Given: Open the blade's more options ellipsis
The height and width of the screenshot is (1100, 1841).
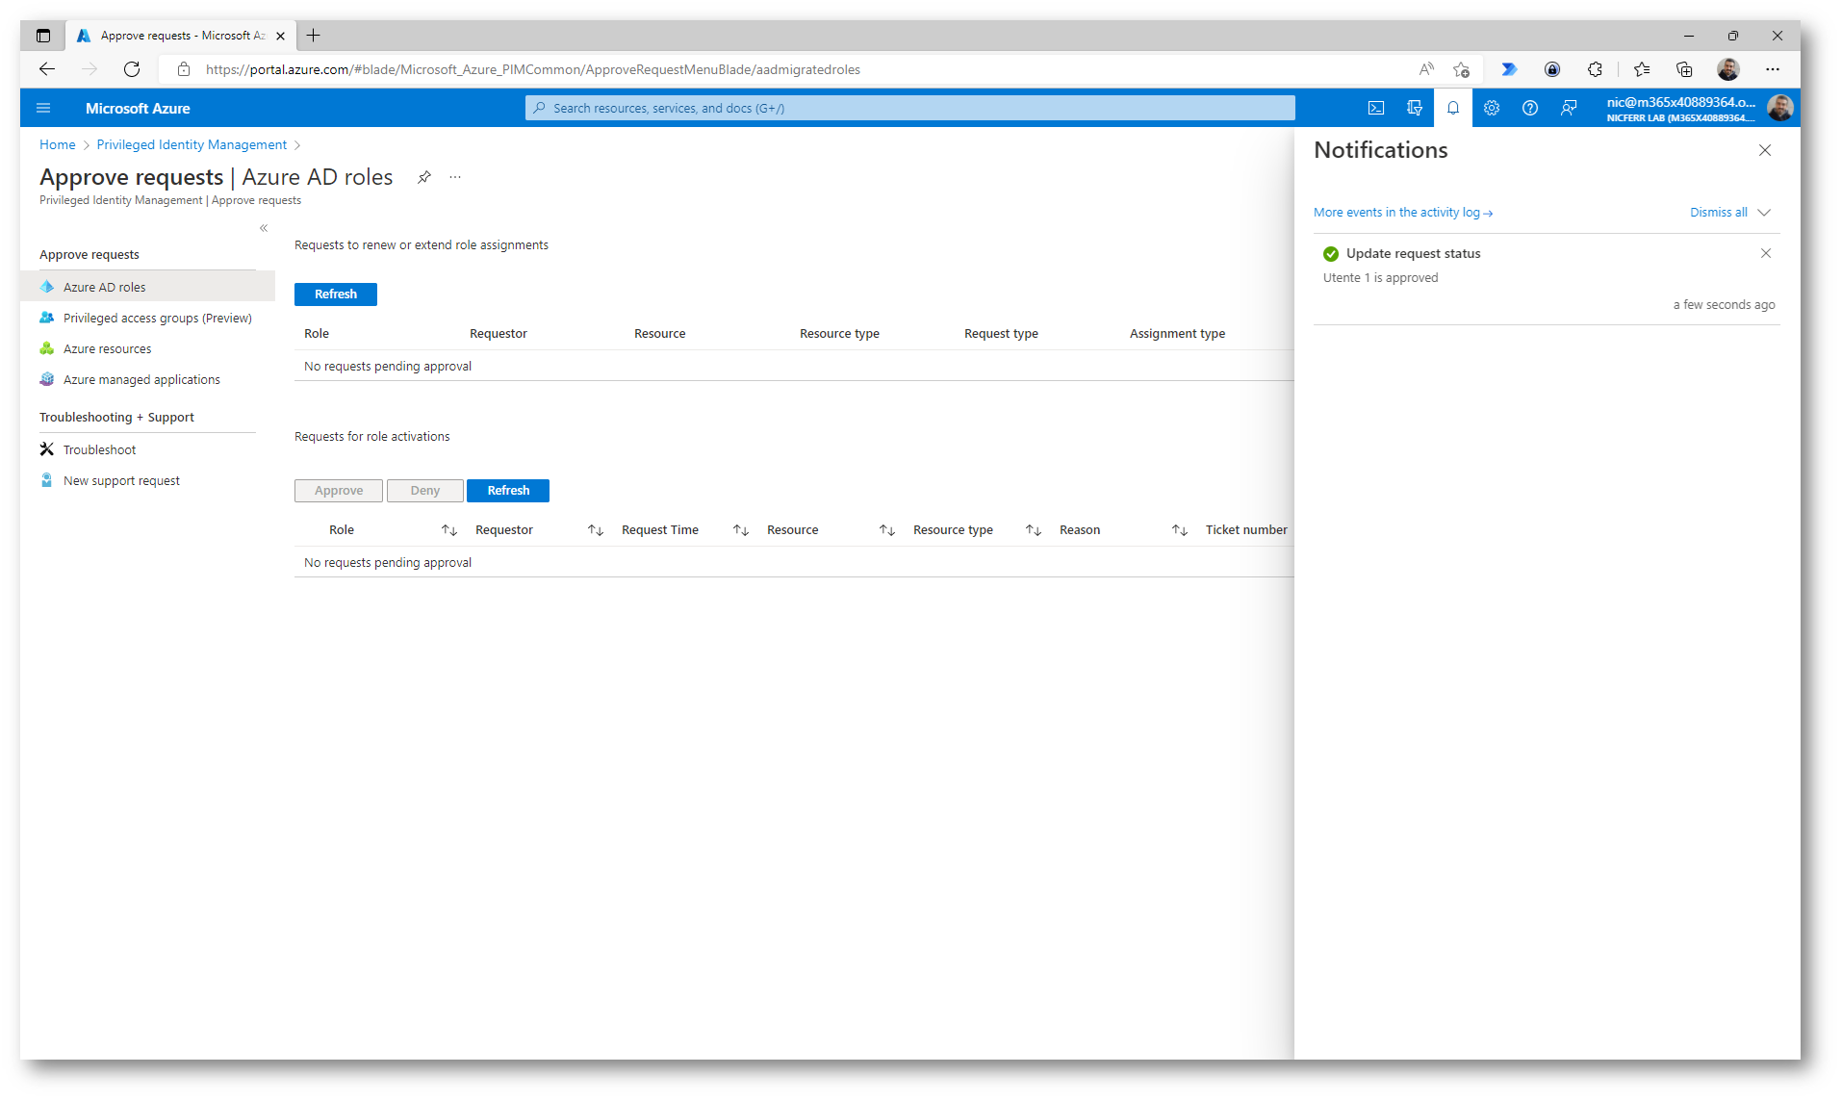Looking at the screenshot, I should point(455,177).
